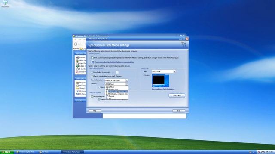Open the Skin dropdown showing Party Mode
Image resolution: width=275 pixels, height=154 pixels.
click(164, 71)
